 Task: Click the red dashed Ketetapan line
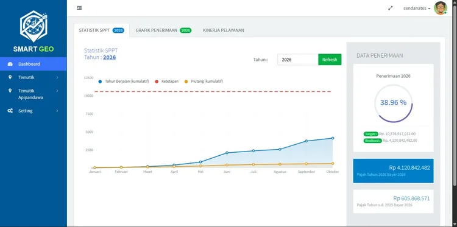213,92
